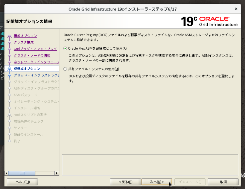Click the 終了 step node icon

(10, 141)
